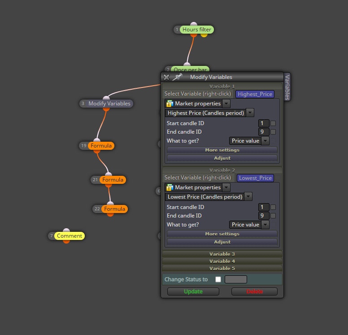
Task: Expand the Variable 5 section
Action: (222, 268)
